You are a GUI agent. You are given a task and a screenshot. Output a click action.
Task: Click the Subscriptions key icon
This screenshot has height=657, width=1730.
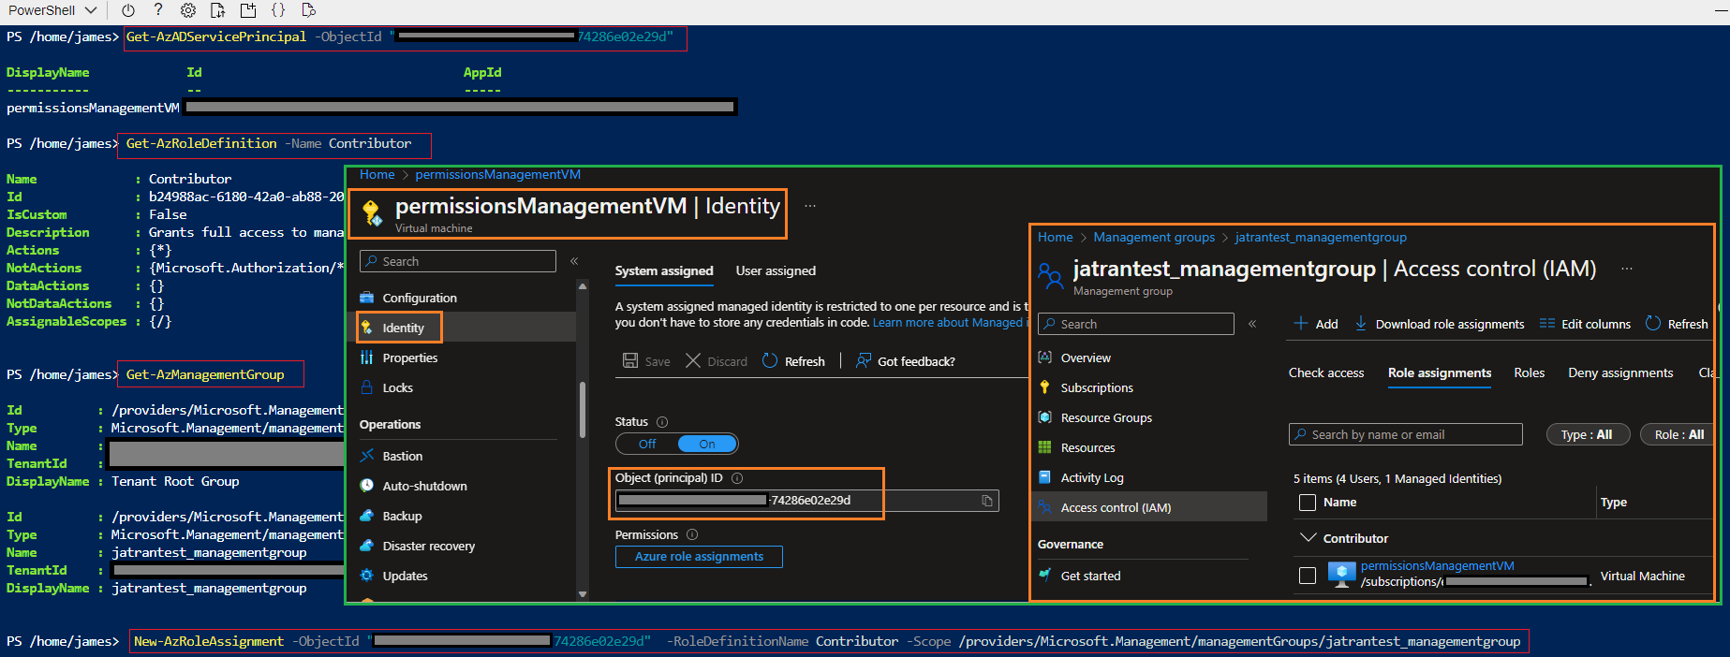click(1045, 387)
